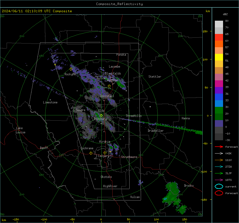This screenshot has width=239, height=223.
Task: Click the Vulcan label
Action: [135, 197]
